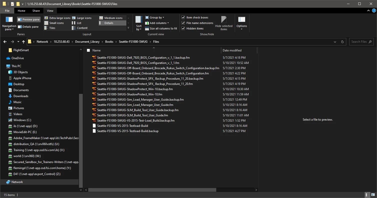The width and height of the screenshot is (377, 198).
Task: Open distribution_QA (U:) network drive
Action: 36,144
